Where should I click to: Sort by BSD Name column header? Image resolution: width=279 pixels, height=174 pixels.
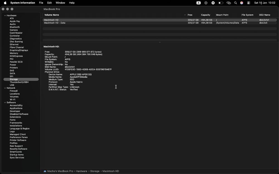coord(264,15)
